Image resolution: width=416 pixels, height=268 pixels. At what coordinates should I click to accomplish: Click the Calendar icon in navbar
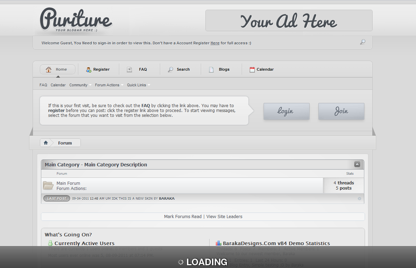tap(252, 70)
